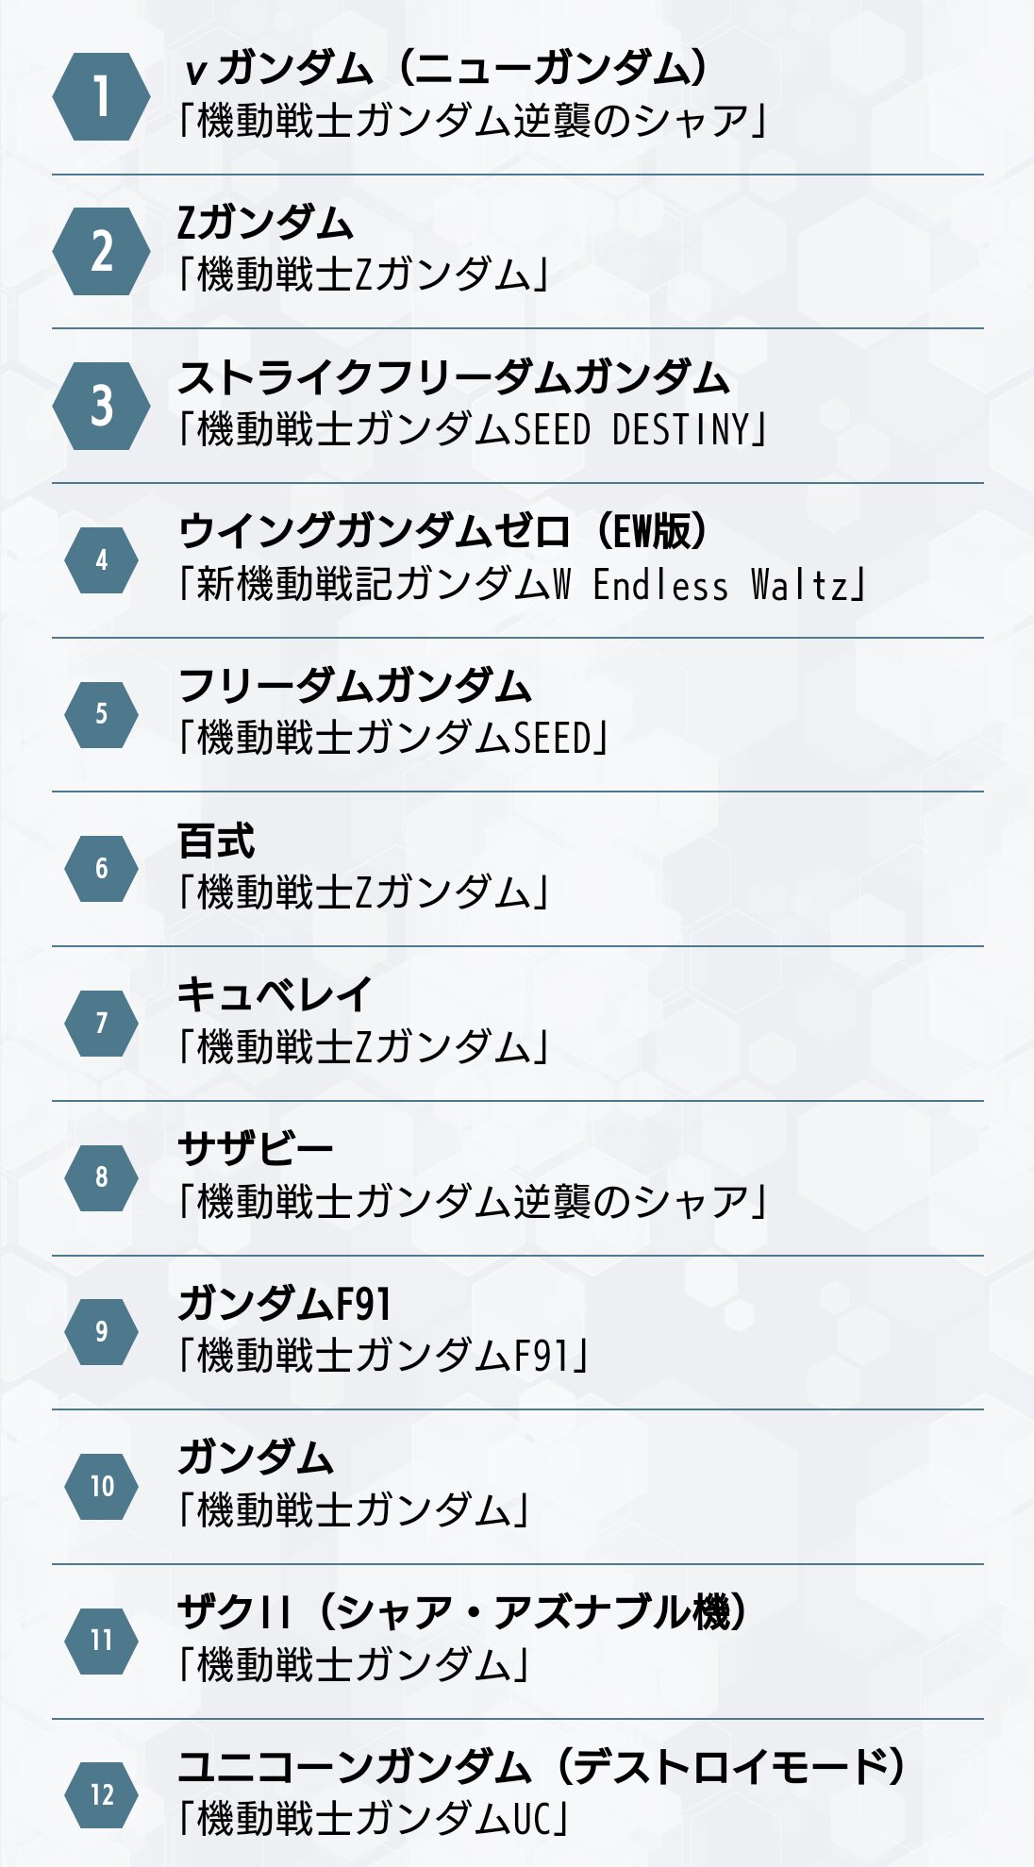Click the フリーダムガンダム title
The height and width of the screenshot is (1867, 1034).
click(355, 686)
